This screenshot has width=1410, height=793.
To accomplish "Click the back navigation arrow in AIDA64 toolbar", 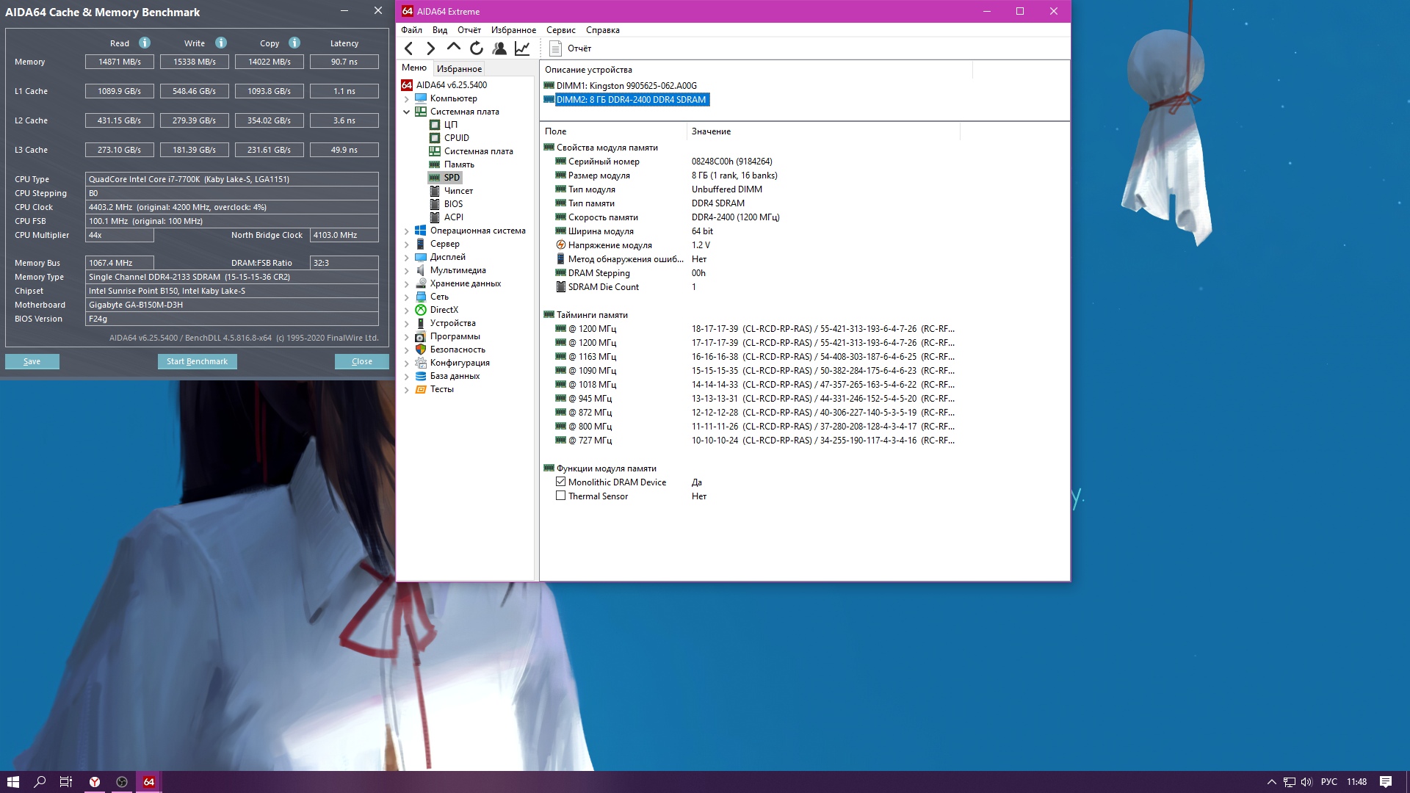I will click(409, 48).
